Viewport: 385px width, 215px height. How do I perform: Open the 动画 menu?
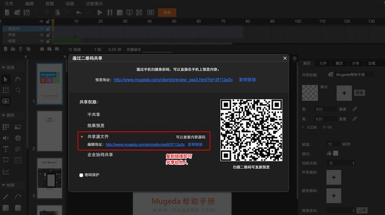pos(70,4)
